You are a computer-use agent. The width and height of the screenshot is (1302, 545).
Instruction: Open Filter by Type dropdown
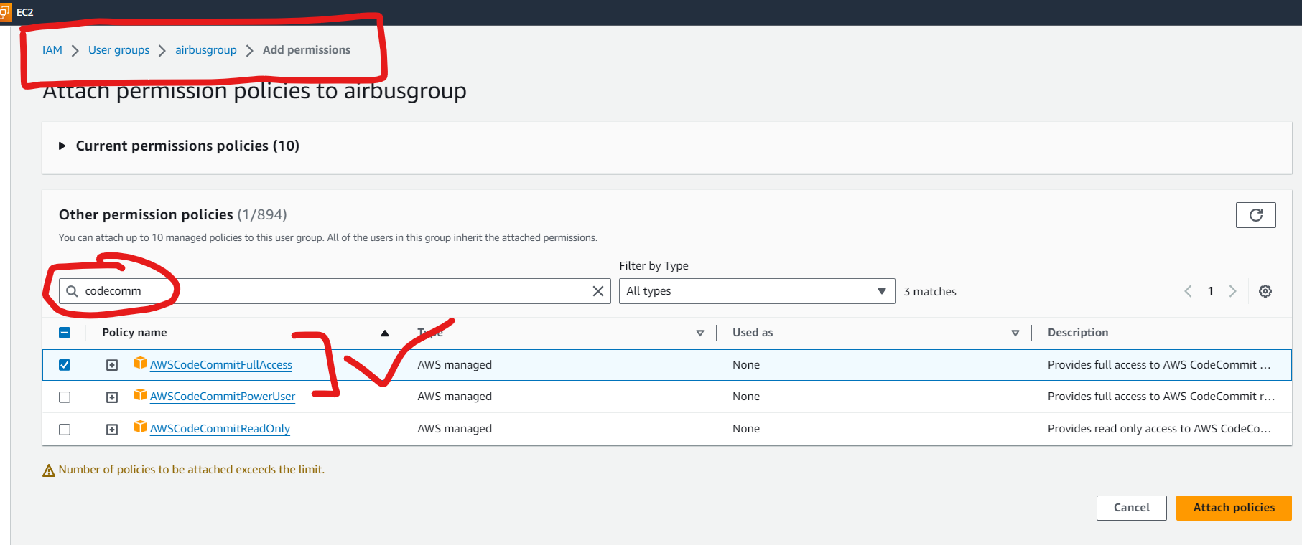757,291
